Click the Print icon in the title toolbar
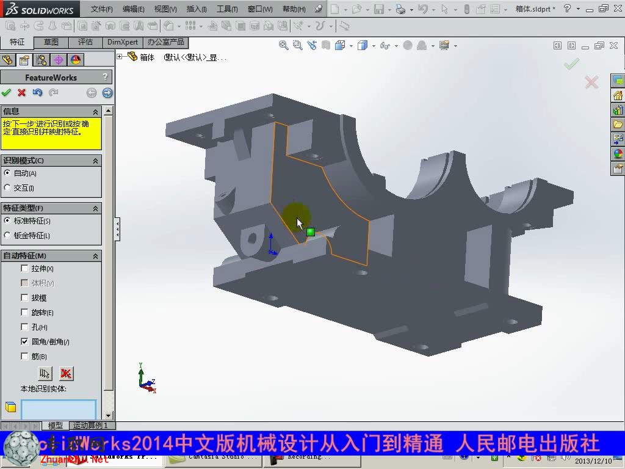Image resolution: width=625 pixels, height=469 pixels. [400, 9]
